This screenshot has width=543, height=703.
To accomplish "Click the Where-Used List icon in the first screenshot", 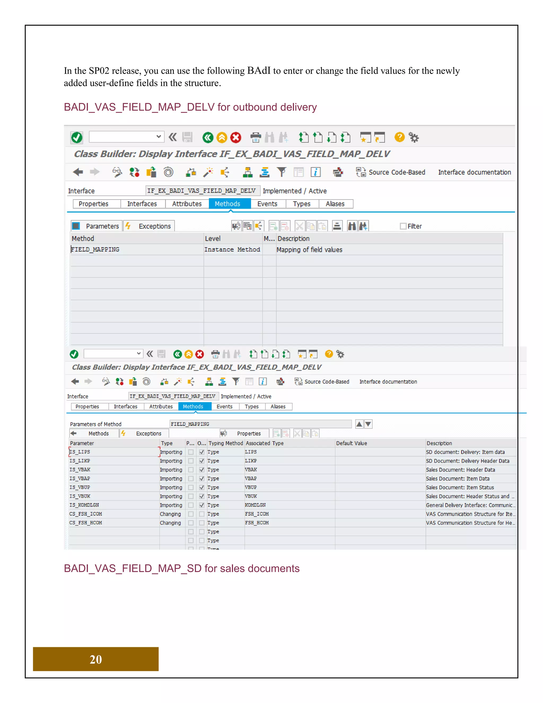I will click(x=225, y=172).
